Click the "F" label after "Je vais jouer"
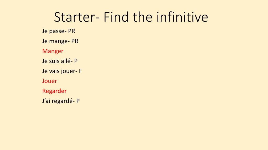 point(80,71)
